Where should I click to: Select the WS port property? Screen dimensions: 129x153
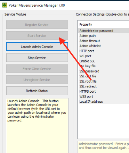tap(104, 56)
